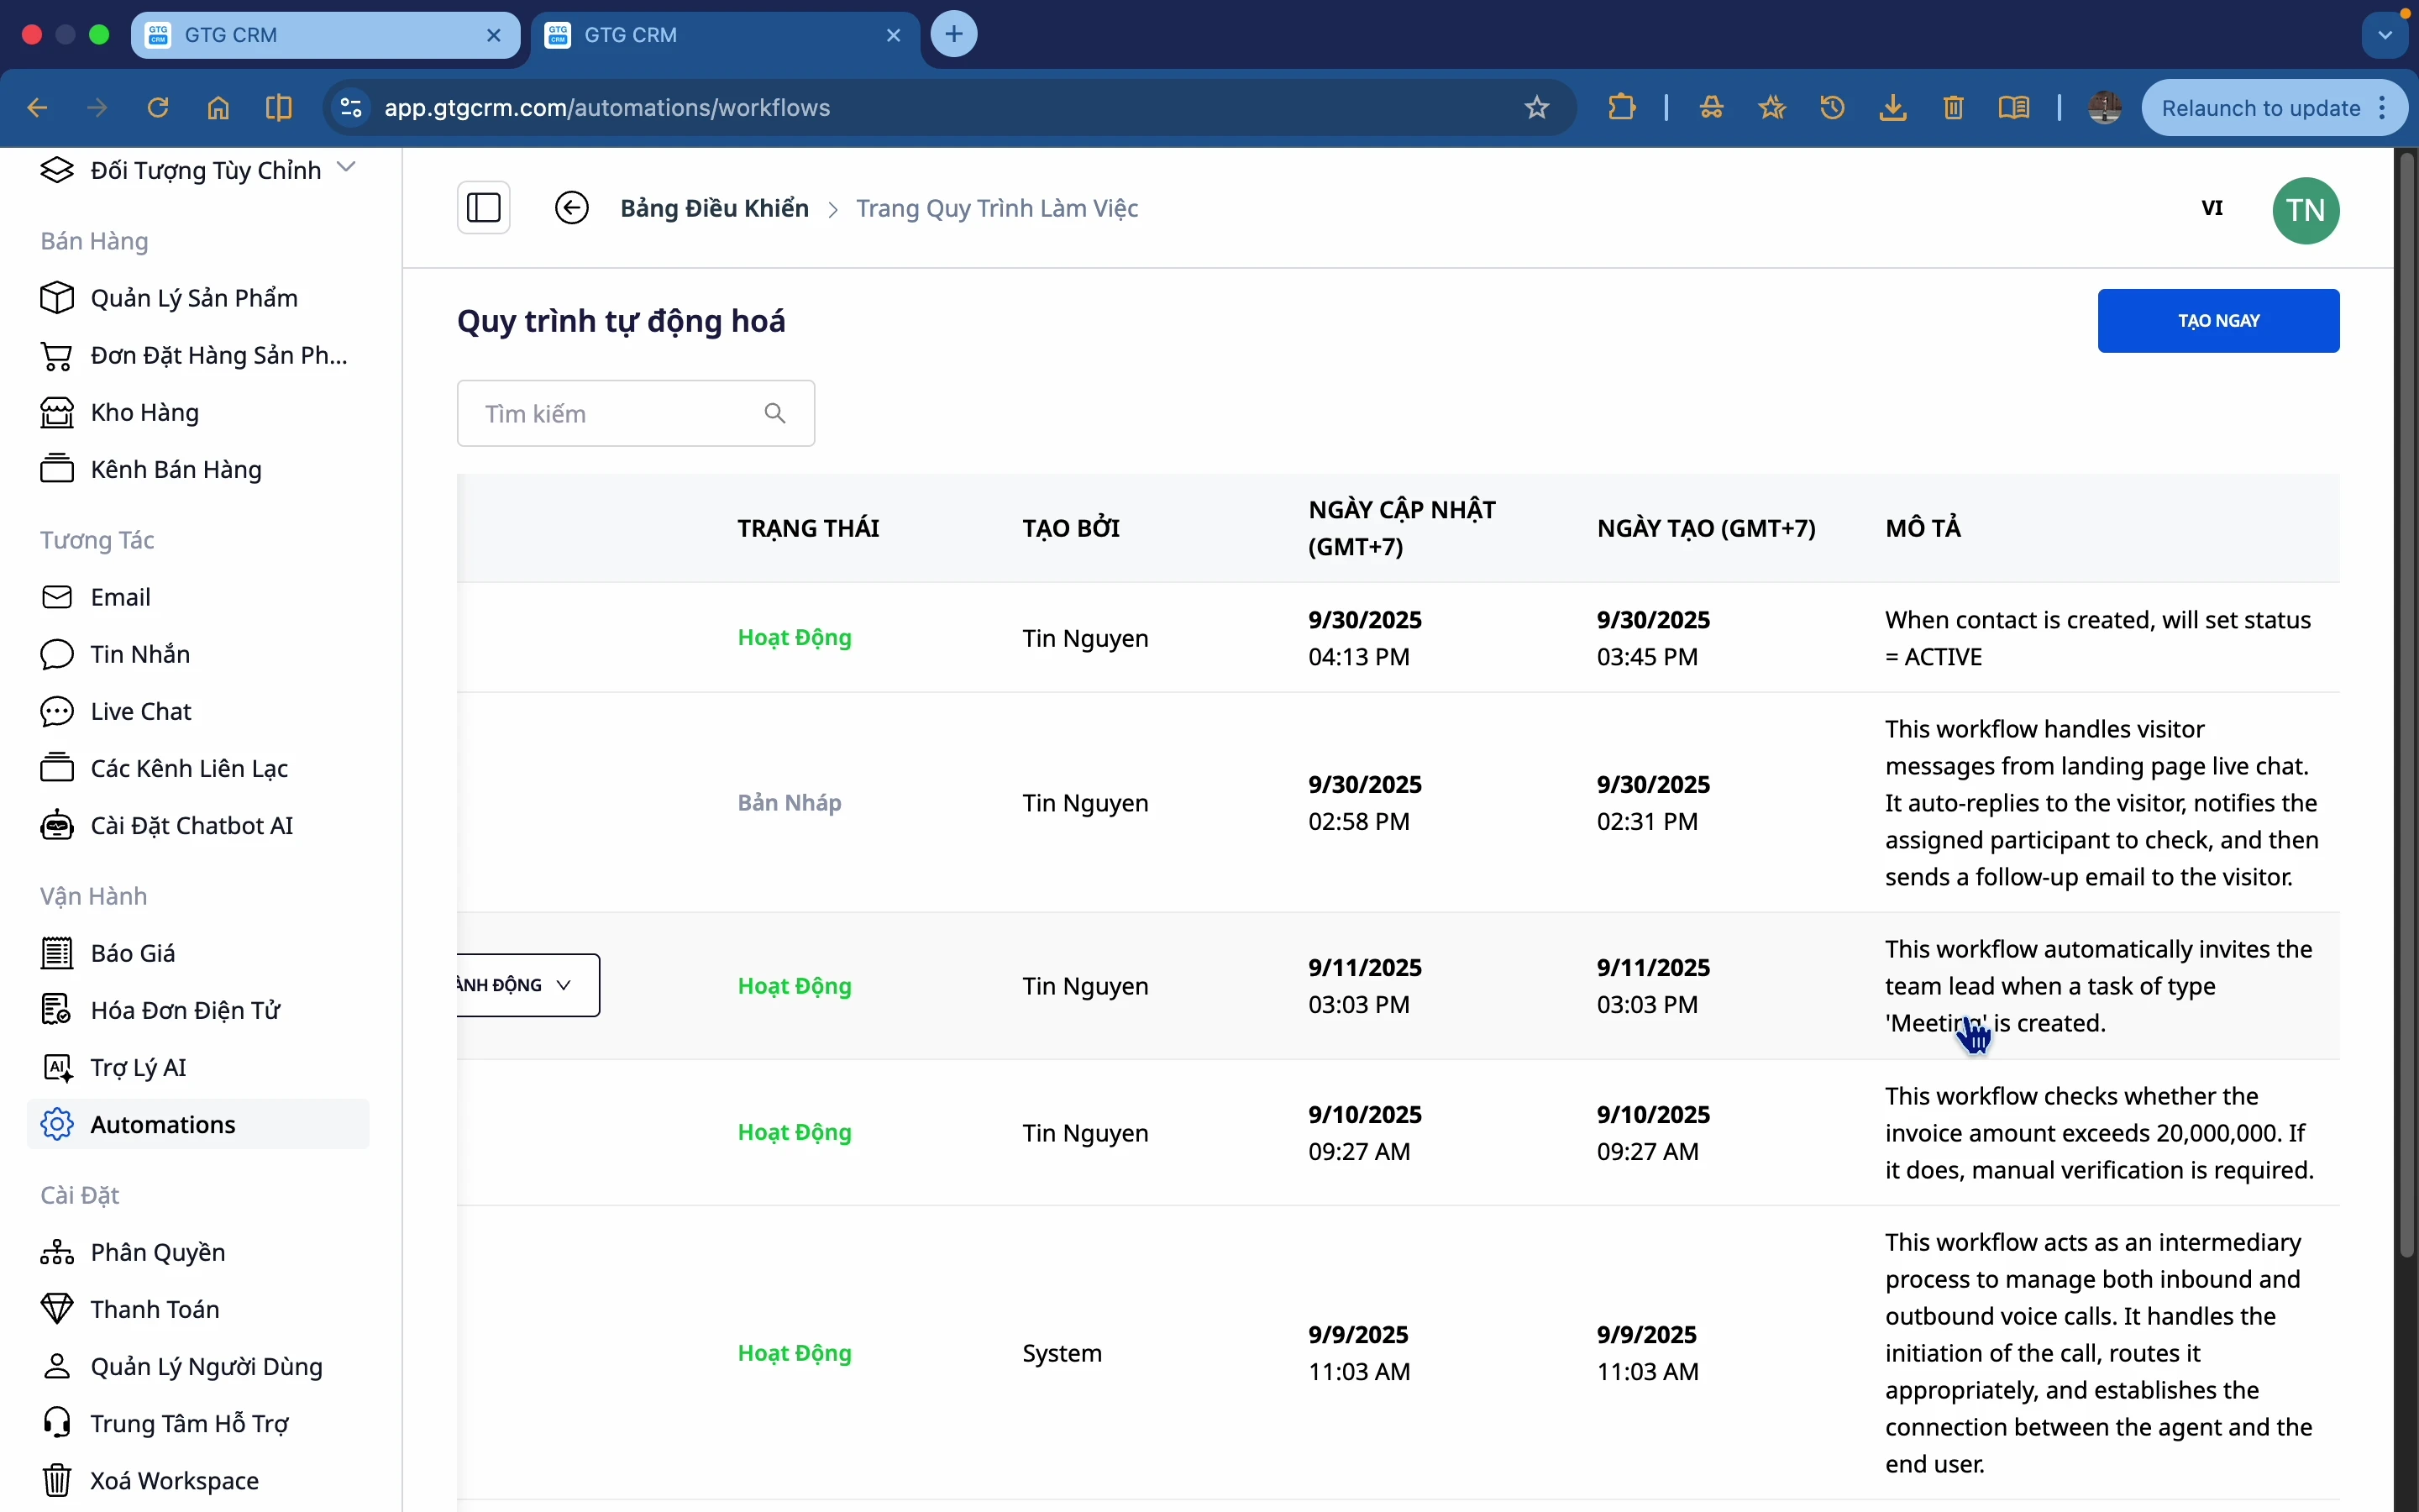Open Trung Tâm Hỗ Trợ headset icon
2419x1512 pixels.
click(x=57, y=1423)
